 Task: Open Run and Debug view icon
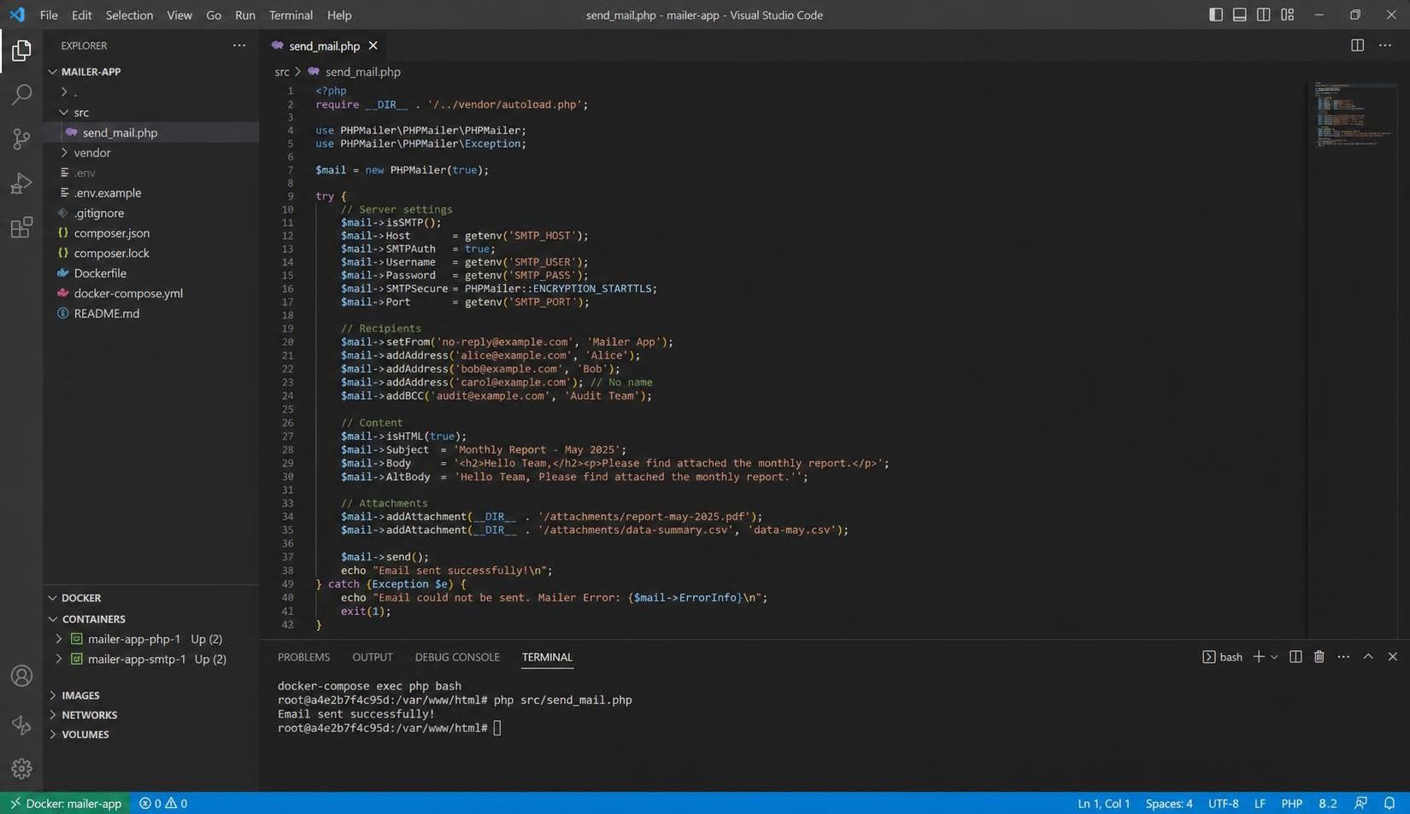21,184
